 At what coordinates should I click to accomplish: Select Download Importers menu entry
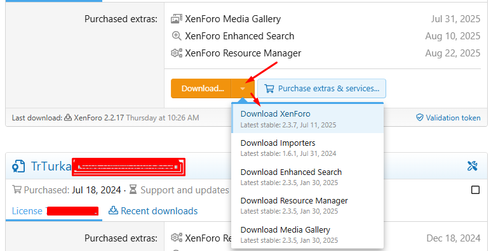(307, 148)
